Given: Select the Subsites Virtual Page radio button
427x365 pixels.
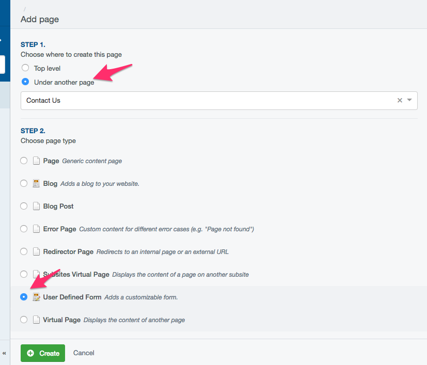Looking at the screenshot, I should coord(24,274).
